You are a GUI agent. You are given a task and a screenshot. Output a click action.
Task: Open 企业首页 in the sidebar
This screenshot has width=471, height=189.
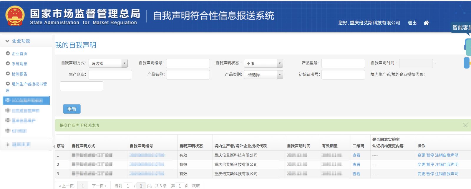(19, 54)
